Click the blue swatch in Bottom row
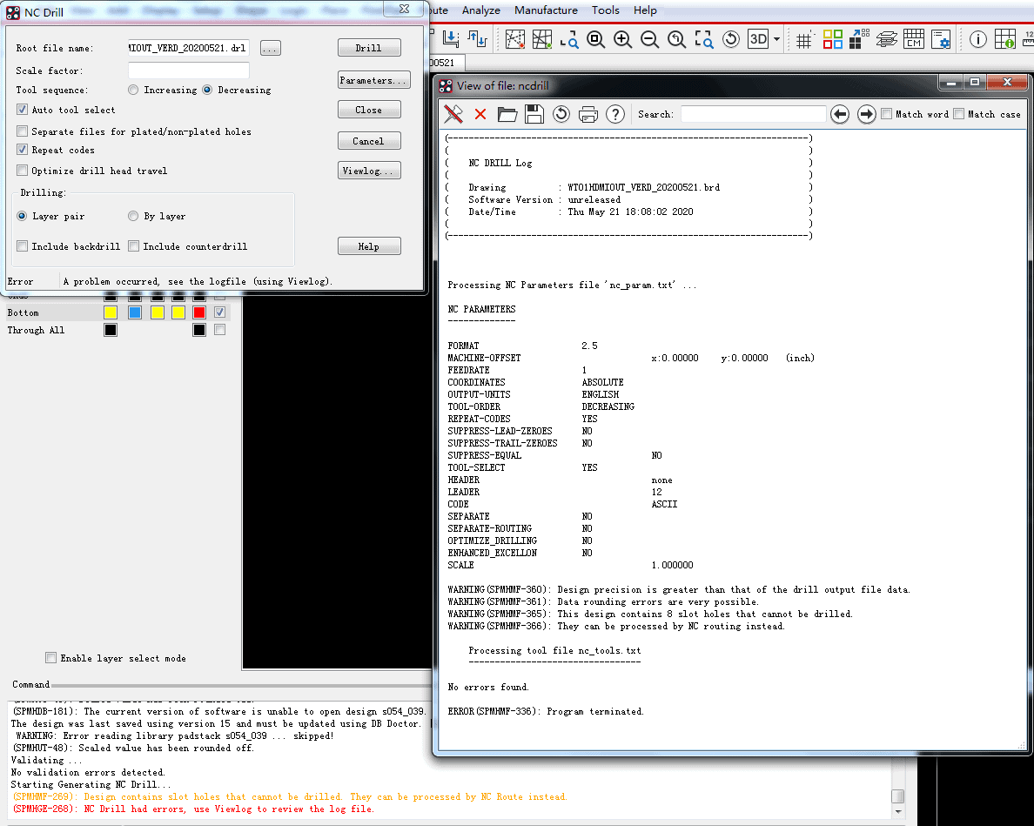The image size is (1034, 826). pyautogui.click(x=135, y=312)
